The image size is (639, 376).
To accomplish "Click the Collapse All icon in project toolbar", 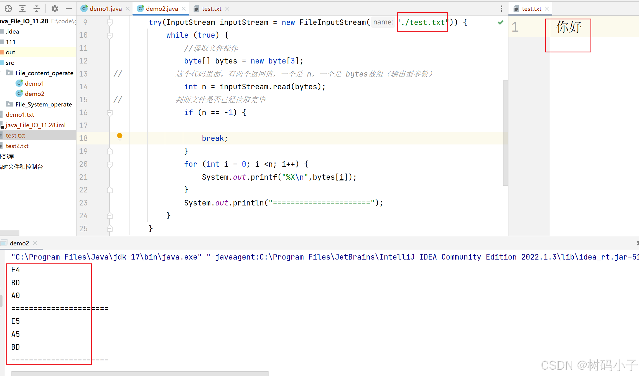I will click(x=37, y=9).
